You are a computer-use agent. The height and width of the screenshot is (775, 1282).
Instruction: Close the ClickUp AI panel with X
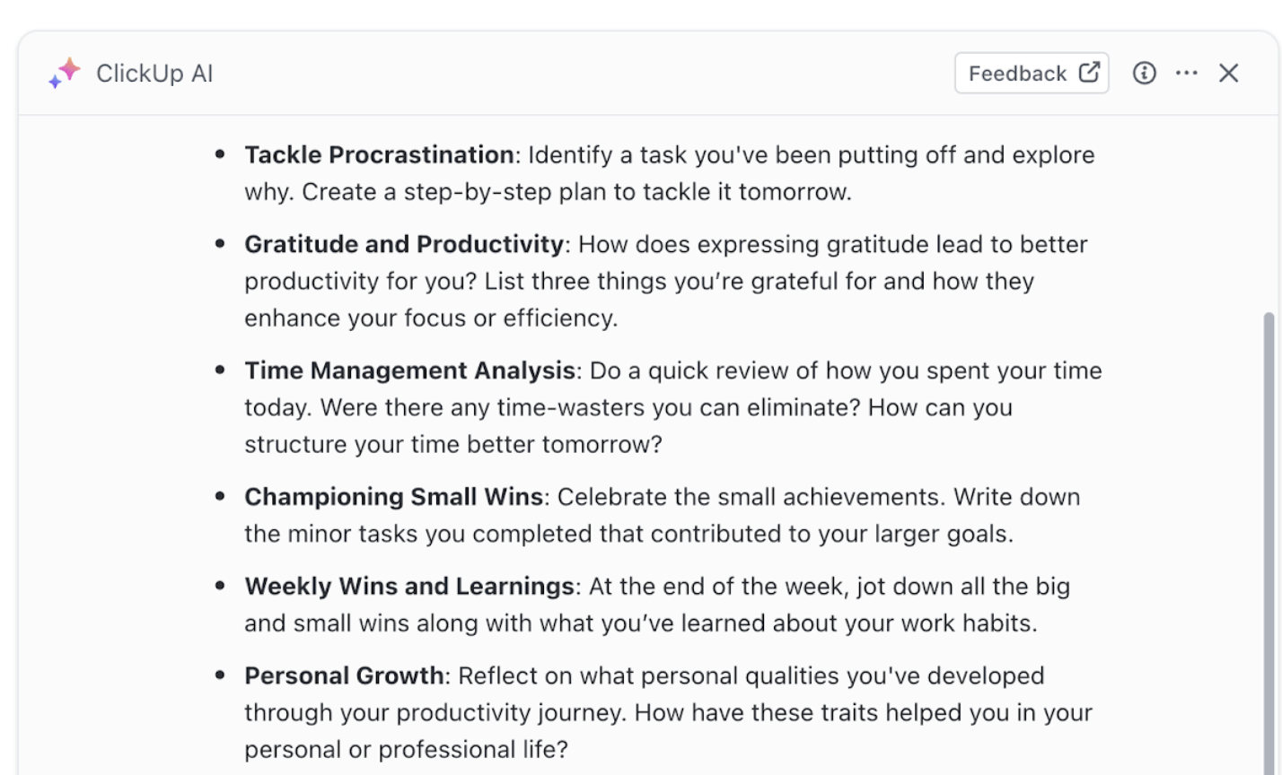[x=1228, y=73]
